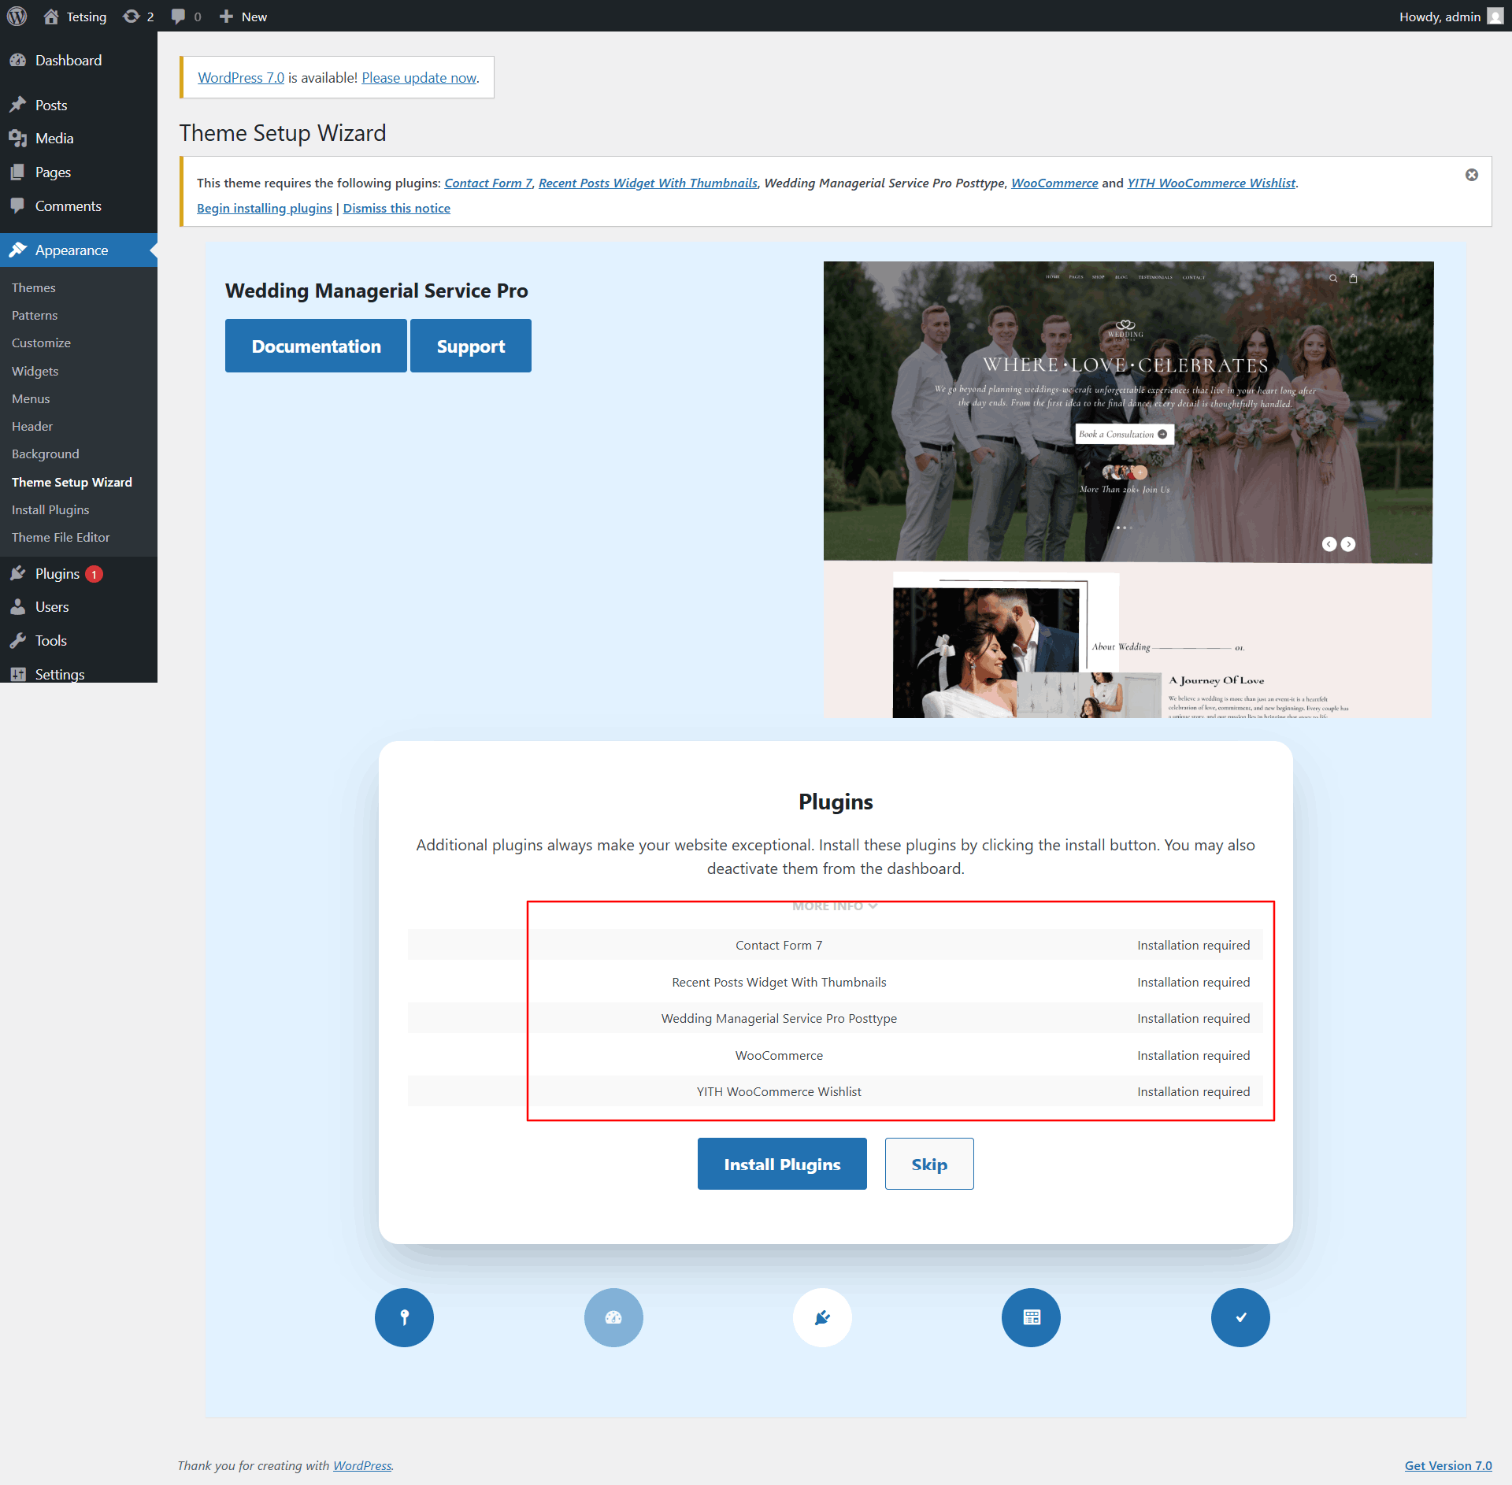The width and height of the screenshot is (1512, 1485).
Task: Click the previous slide arrow on theme preview
Action: tap(1329, 544)
